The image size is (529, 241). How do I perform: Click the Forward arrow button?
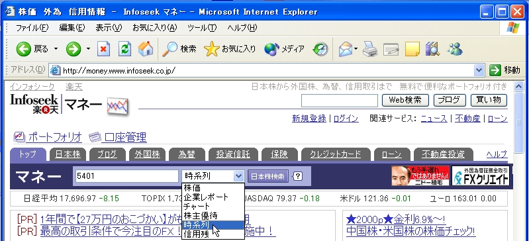[x=73, y=49]
